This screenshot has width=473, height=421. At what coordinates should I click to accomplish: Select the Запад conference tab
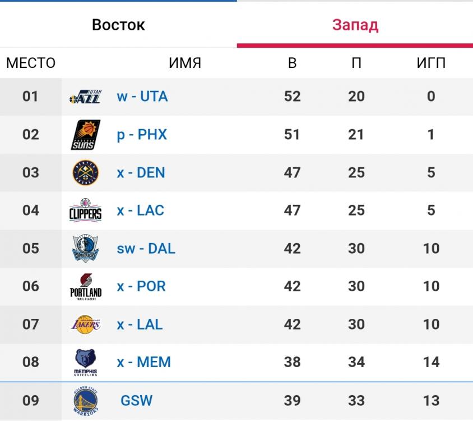pos(355,25)
